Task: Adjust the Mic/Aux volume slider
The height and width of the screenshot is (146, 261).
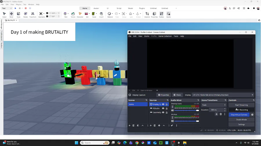Action: 186,121
